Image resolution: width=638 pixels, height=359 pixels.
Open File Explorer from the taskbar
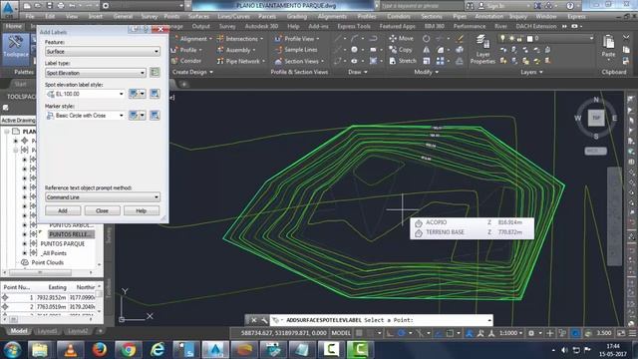click(x=40, y=350)
